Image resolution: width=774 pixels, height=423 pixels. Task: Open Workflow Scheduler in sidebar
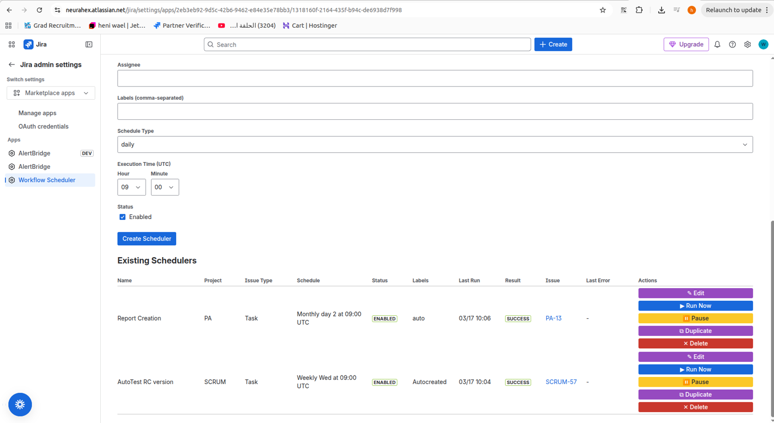tap(47, 180)
